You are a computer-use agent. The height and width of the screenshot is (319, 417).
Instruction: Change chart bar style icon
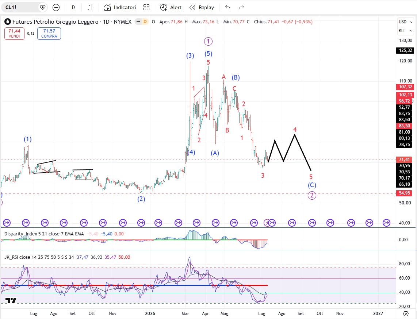coord(91,7)
